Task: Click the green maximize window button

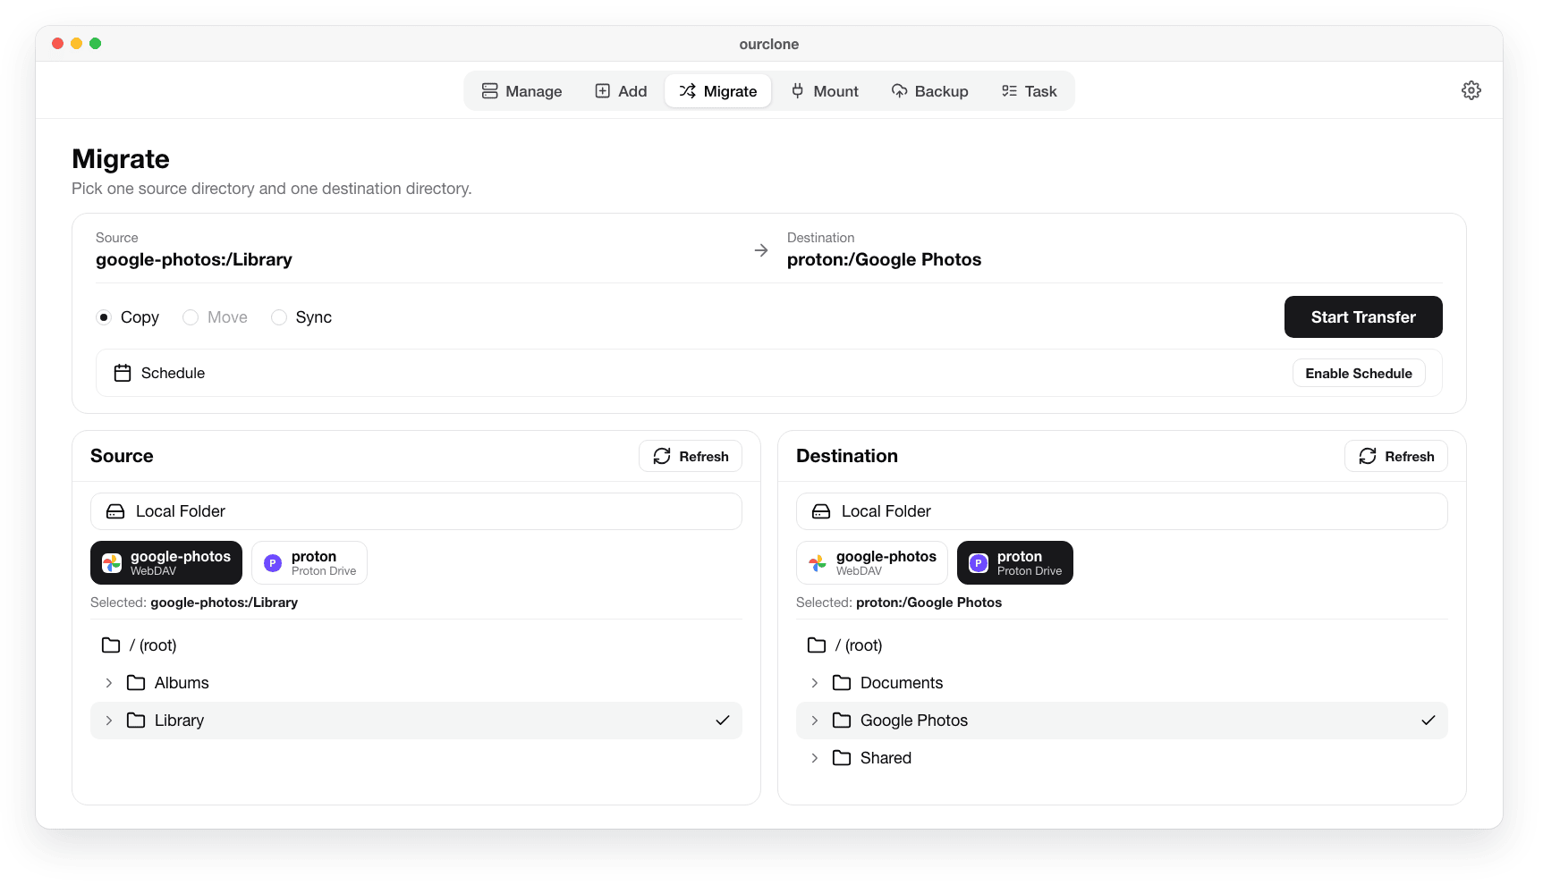Action: point(96,44)
